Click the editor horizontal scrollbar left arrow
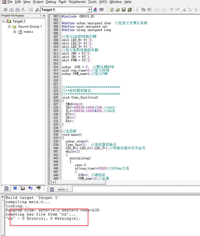Viewport: 200px width, 236px height. click(54, 182)
